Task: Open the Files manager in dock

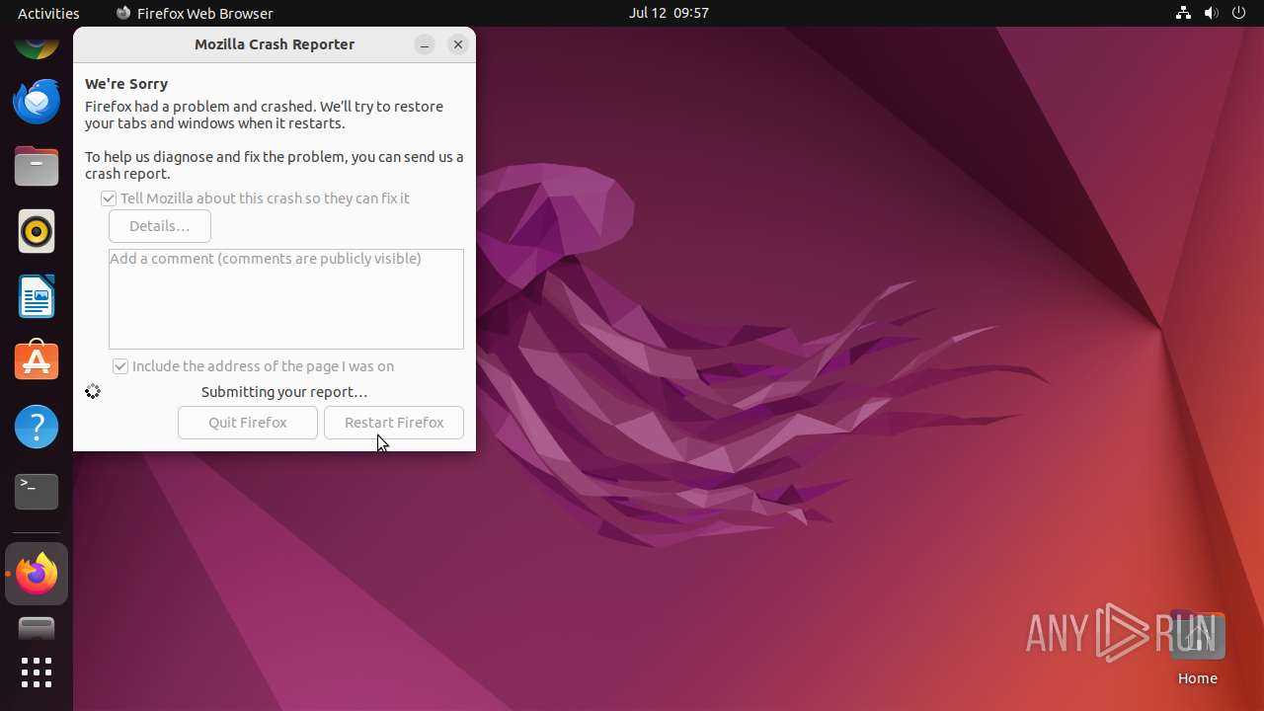Action: tap(37, 166)
